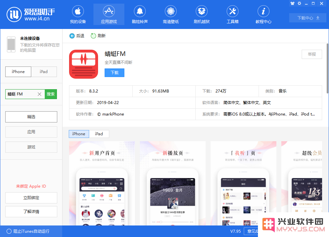
Task: Click the category value 音乐
Action: tap(282, 91)
